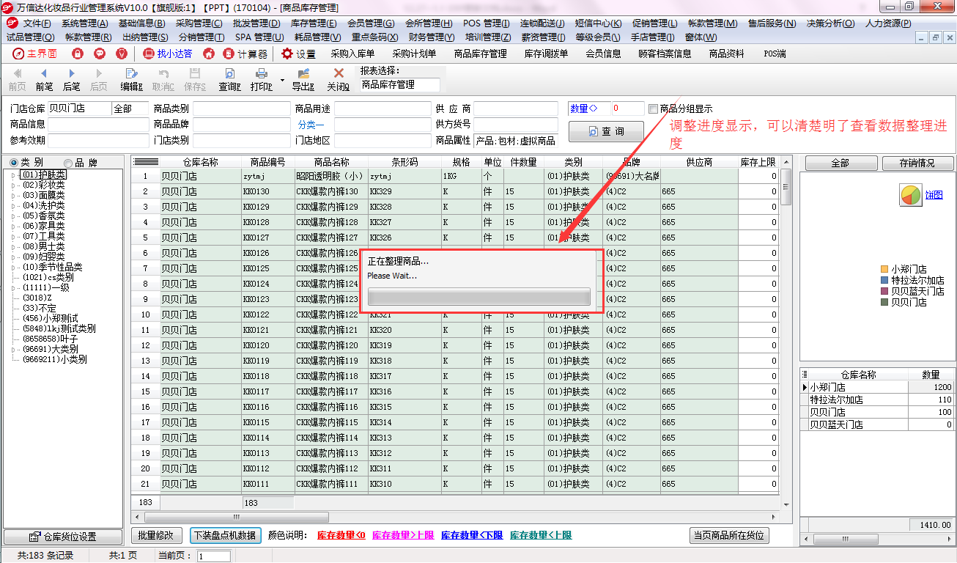Click blue 特拉法尔加店 legend swatch
The width and height of the screenshot is (957, 563).
pyautogui.click(x=884, y=280)
